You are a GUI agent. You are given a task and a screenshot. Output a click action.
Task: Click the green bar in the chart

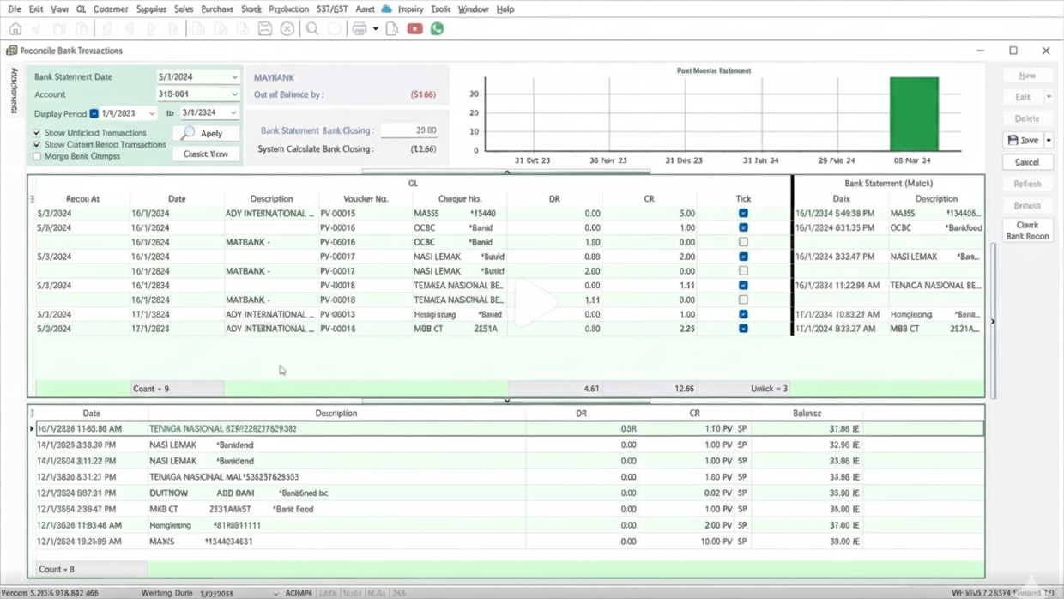coord(914,114)
